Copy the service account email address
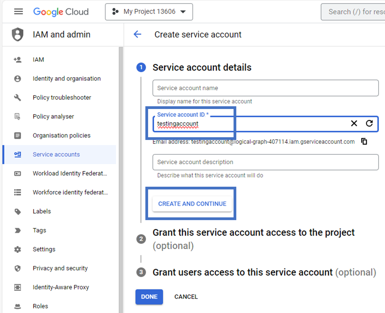The image size is (385, 313). tap(364, 141)
